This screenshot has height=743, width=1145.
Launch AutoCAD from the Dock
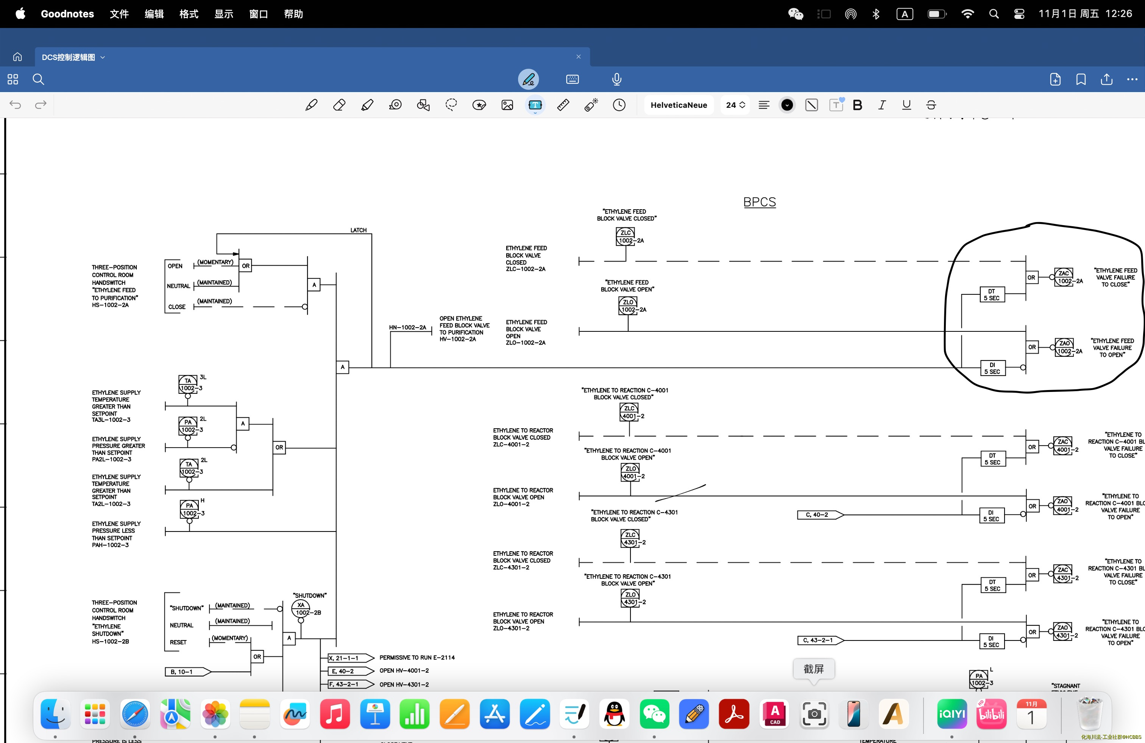pyautogui.click(x=774, y=714)
